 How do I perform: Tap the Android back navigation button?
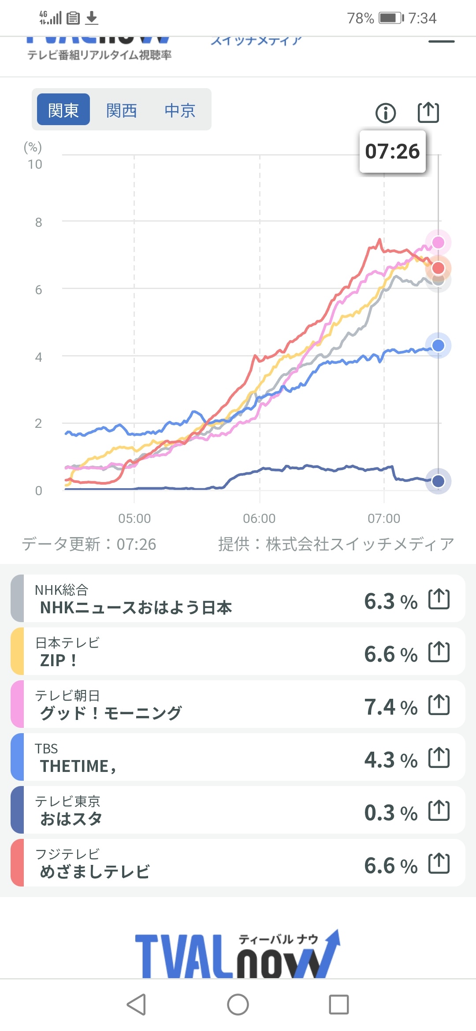(136, 1005)
